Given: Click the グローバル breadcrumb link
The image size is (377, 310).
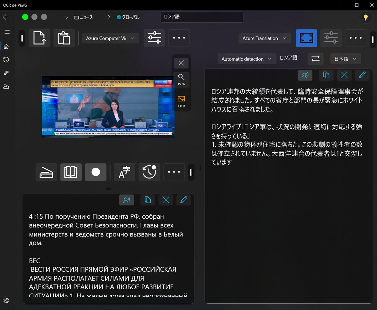Looking at the screenshot, I should 128,17.
